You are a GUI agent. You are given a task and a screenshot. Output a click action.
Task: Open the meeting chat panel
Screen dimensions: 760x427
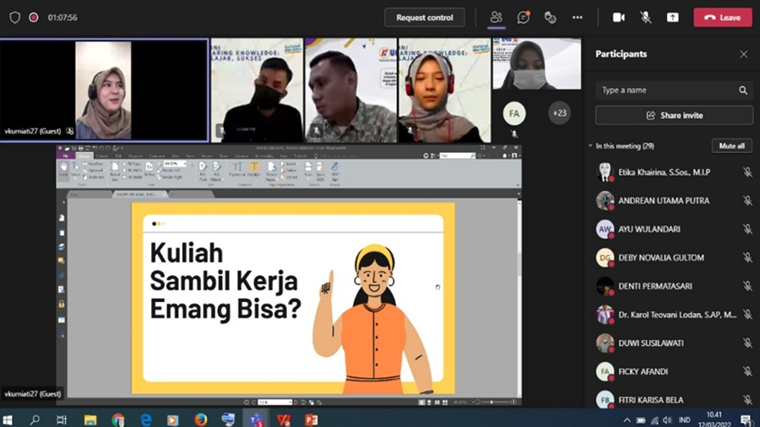(524, 17)
